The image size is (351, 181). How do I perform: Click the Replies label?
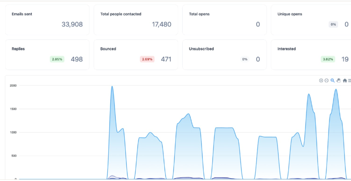(18, 49)
